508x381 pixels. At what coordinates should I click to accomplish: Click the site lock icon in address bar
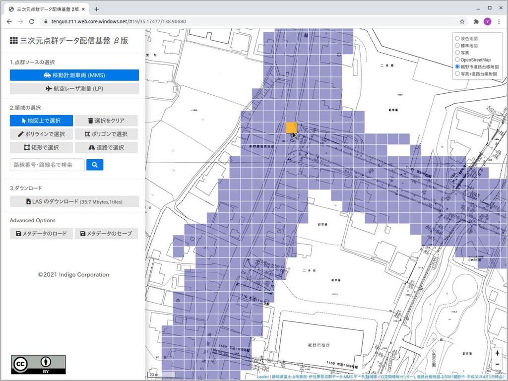[46, 21]
